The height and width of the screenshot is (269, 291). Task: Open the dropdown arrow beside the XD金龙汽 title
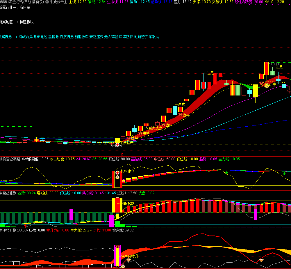47,2
